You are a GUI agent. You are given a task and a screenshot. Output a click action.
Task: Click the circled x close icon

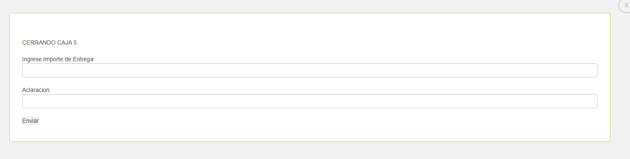[626, 5]
